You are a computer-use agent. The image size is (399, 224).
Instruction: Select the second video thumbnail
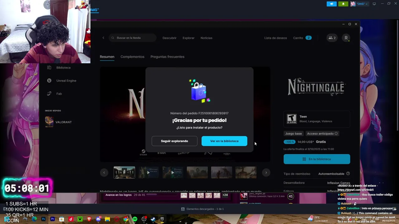(x=148, y=172)
